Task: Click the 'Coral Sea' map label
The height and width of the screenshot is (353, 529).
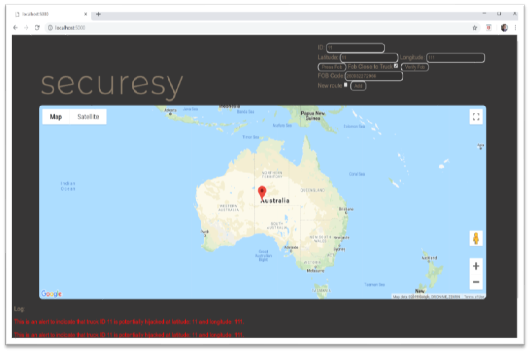Action: (x=357, y=174)
